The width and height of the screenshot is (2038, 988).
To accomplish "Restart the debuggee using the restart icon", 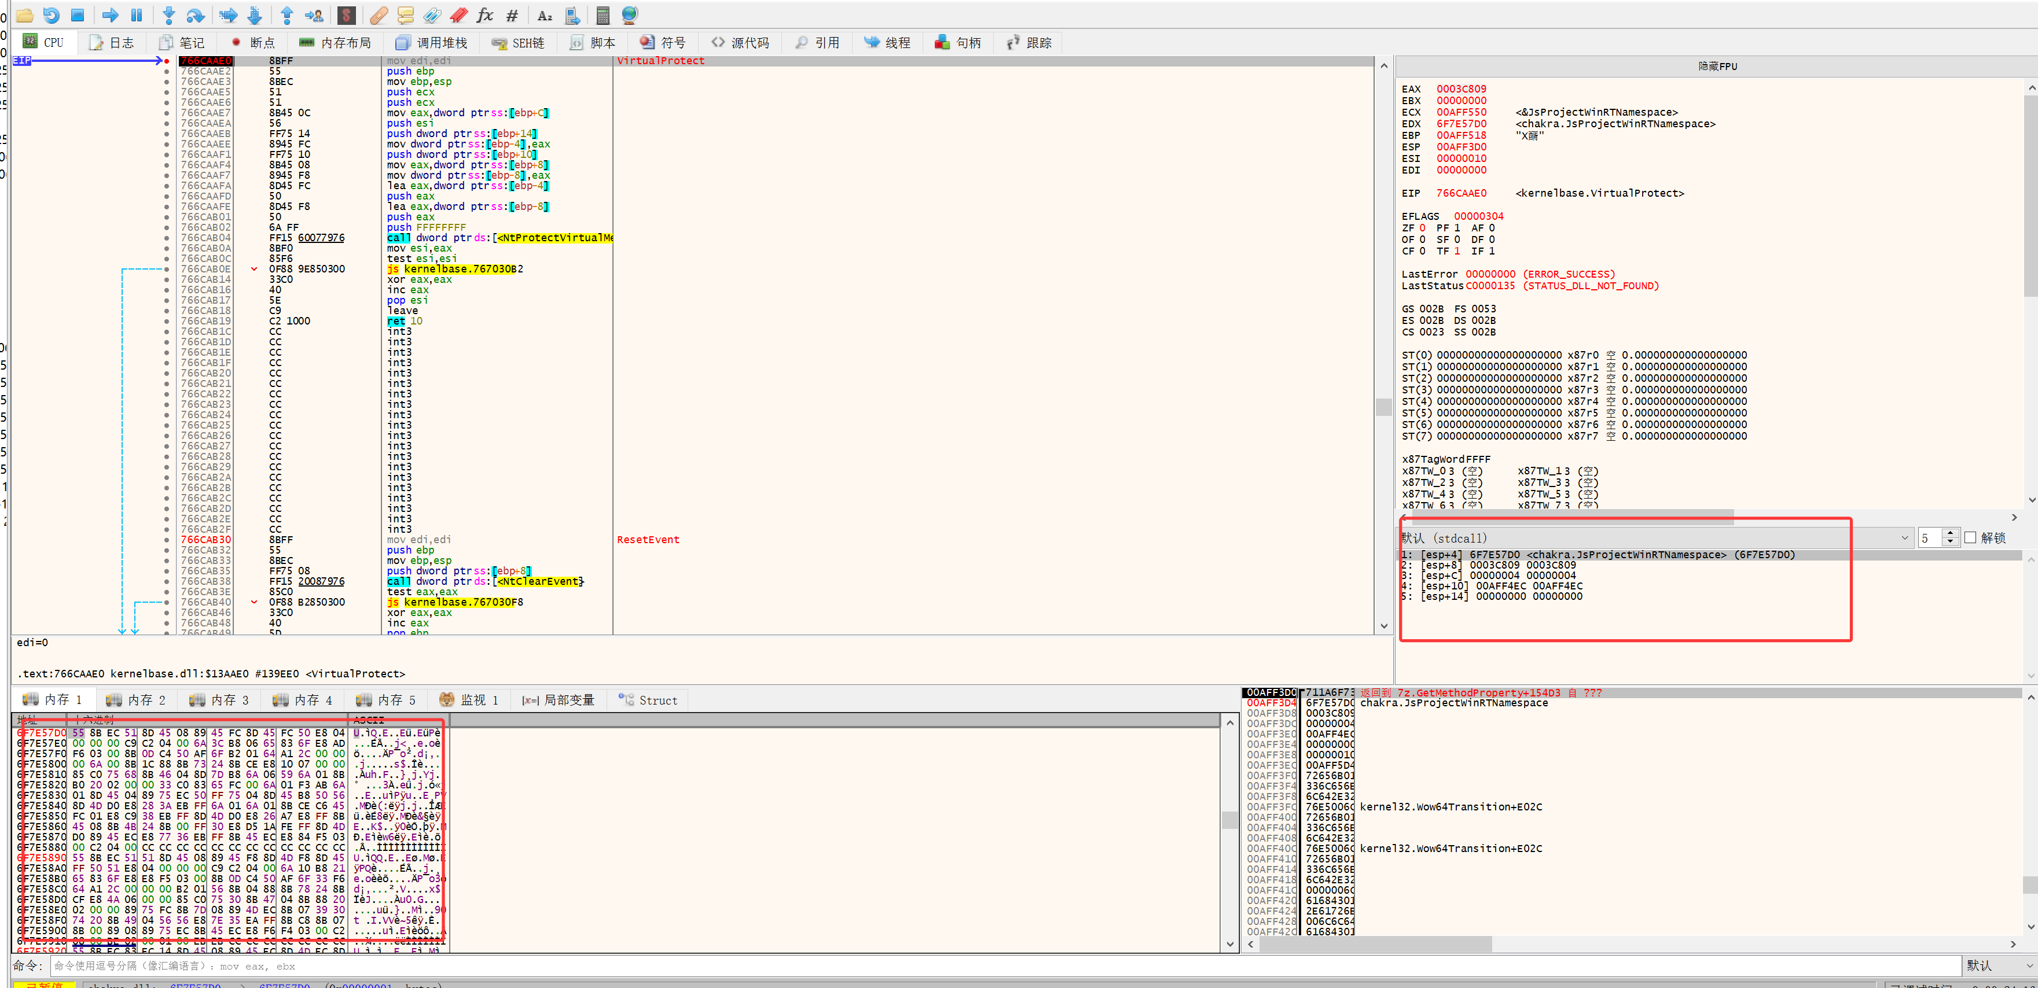I will (50, 15).
